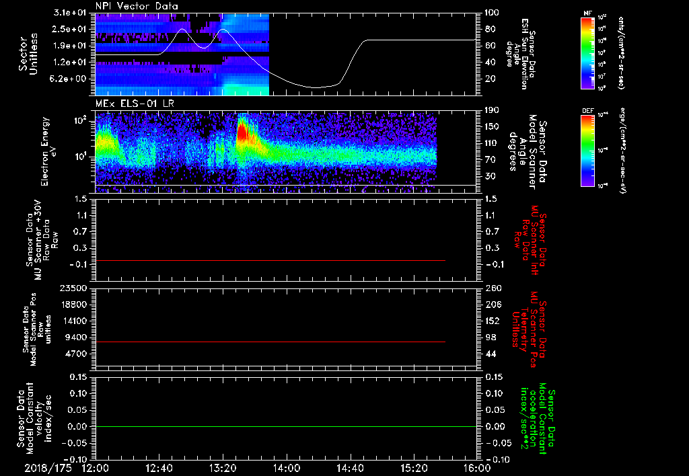This screenshot has width=689, height=476.
Task: Click the 260 telemetry axis value
Action: click(493, 288)
